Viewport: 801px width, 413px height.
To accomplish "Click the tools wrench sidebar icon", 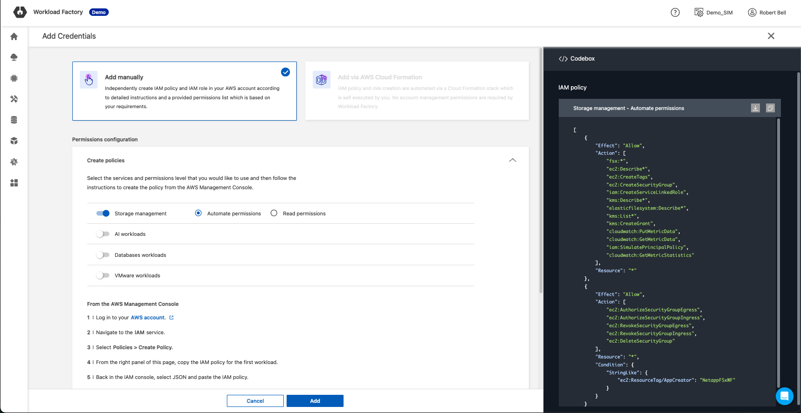I will coord(14,99).
